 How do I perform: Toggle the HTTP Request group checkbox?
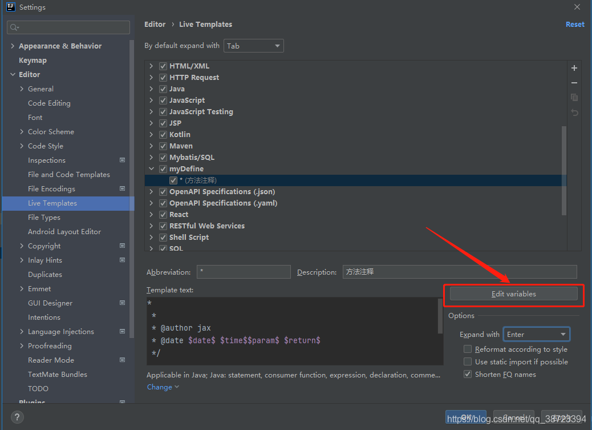coord(163,77)
